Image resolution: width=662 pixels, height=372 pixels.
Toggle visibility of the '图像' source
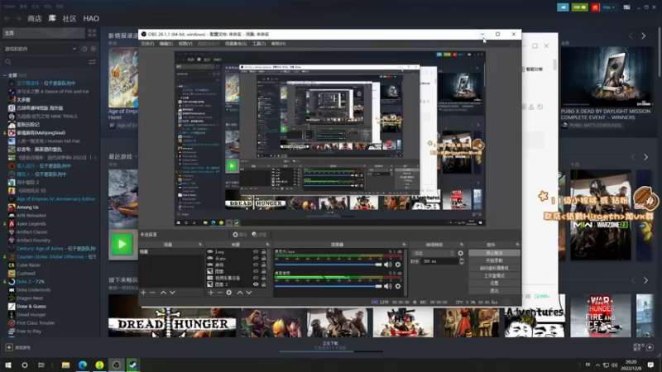click(256, 271)
